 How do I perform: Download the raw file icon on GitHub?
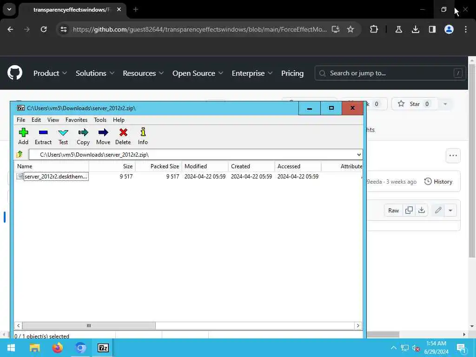[422, 211]
